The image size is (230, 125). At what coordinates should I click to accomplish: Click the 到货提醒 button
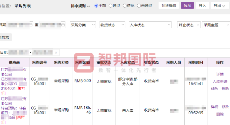pos(169,6)
